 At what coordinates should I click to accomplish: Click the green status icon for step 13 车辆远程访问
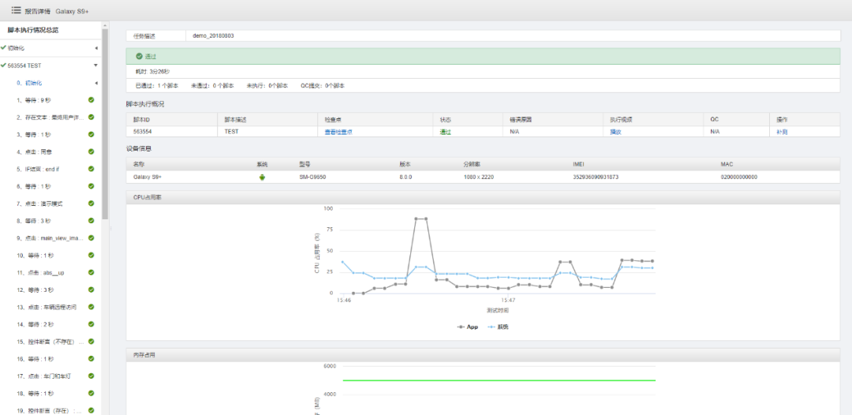pyautogui.click(x=92, y=307)
